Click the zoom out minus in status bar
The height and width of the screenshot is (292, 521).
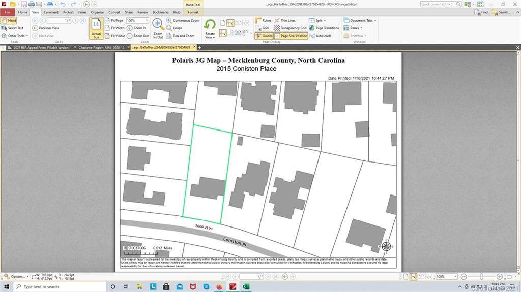tap(464, 276)
